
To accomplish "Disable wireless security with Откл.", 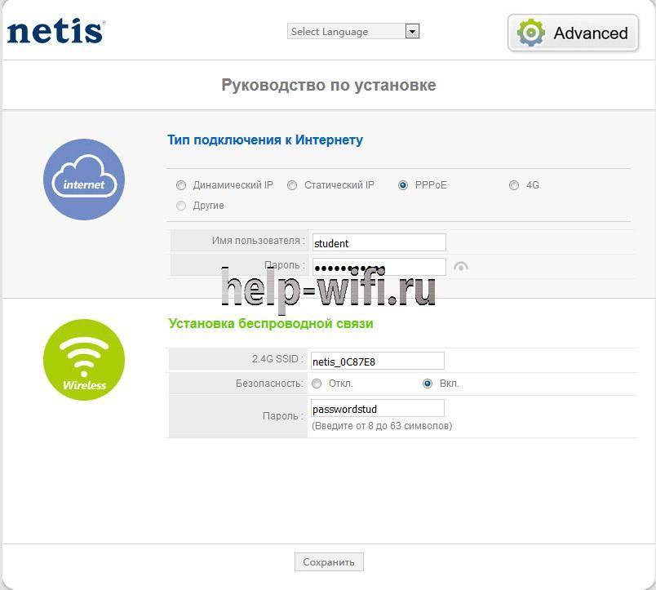I will click(x=317, y=384).
